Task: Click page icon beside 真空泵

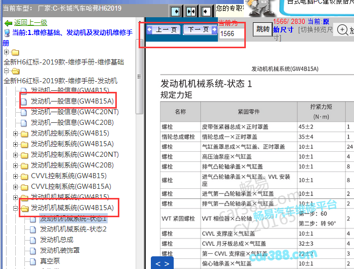Action: pyautogui.click(x=33, y=261)
